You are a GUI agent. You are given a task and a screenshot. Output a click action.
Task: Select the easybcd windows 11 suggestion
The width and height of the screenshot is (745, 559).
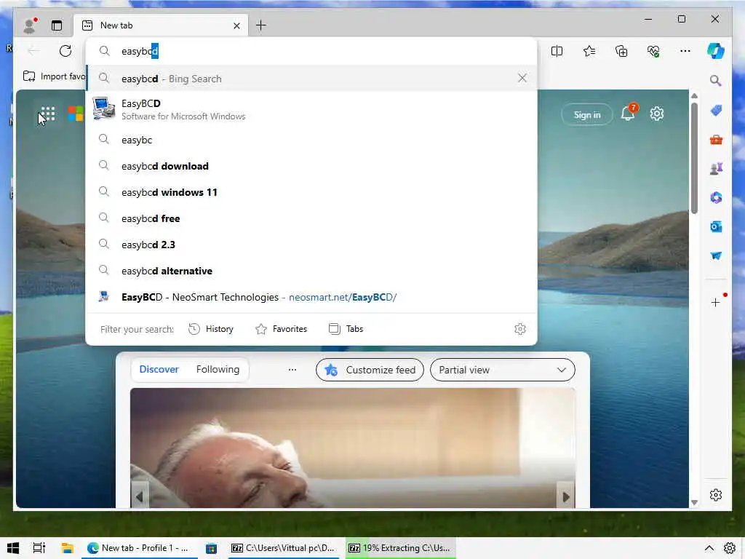point(312,192)
